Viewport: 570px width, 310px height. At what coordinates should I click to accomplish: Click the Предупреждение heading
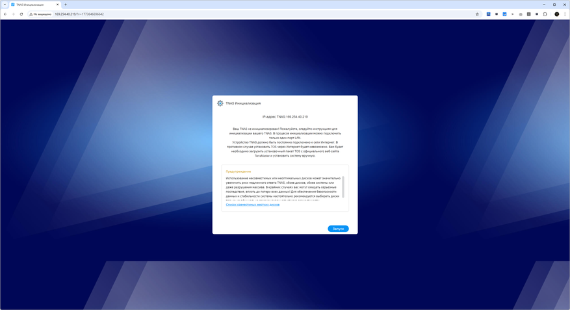(x=238, y=172)
